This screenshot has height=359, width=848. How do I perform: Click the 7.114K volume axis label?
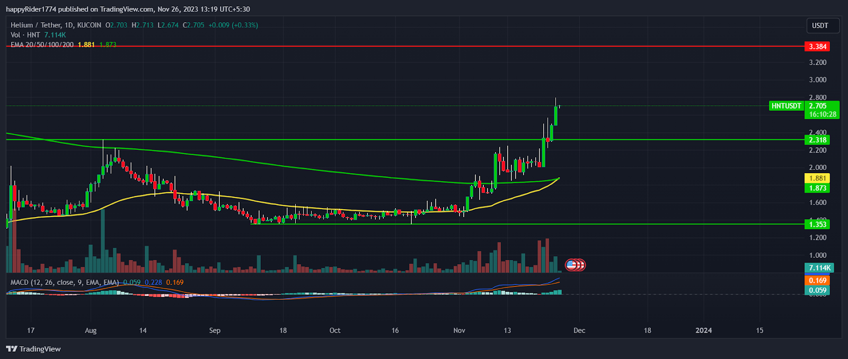tap(819, 268)
